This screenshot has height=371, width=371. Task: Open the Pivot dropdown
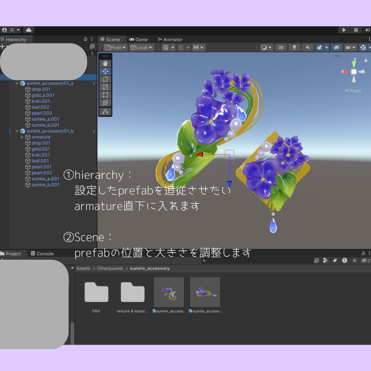pos(115,47)
